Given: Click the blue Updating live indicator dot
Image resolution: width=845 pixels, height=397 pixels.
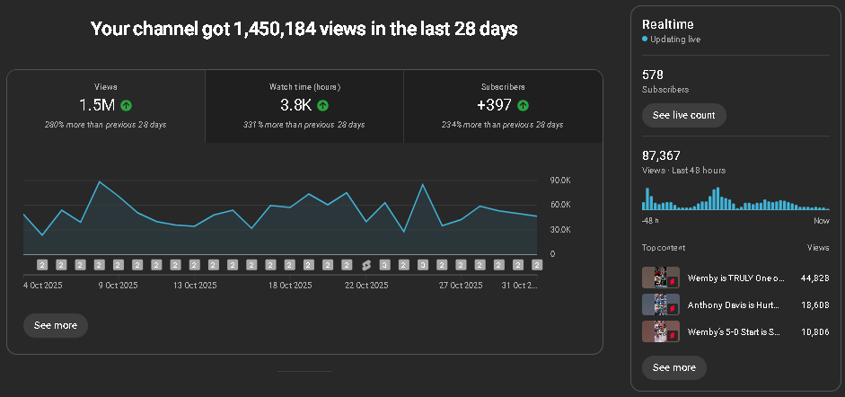Looking at the screenshot, I should [645, 40].
